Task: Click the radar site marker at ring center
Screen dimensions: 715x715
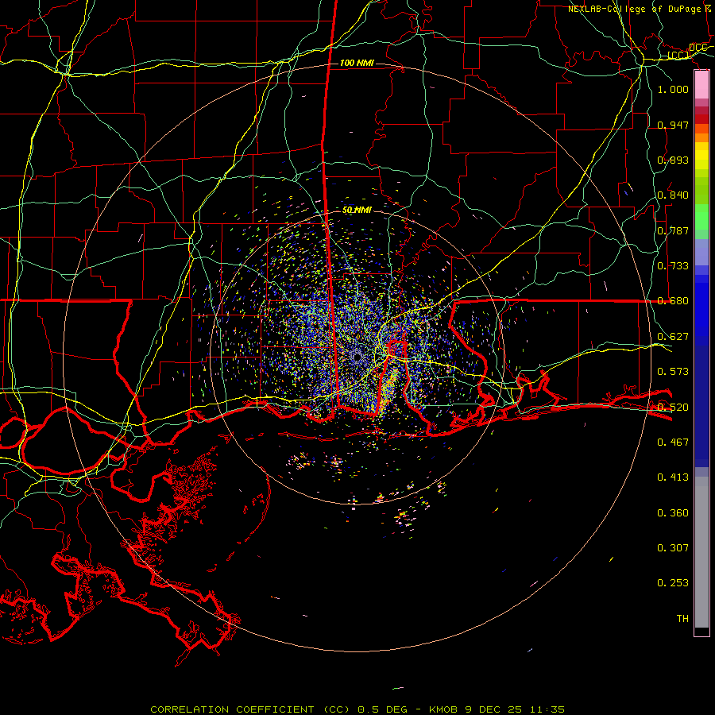Action: click(357, 357)
